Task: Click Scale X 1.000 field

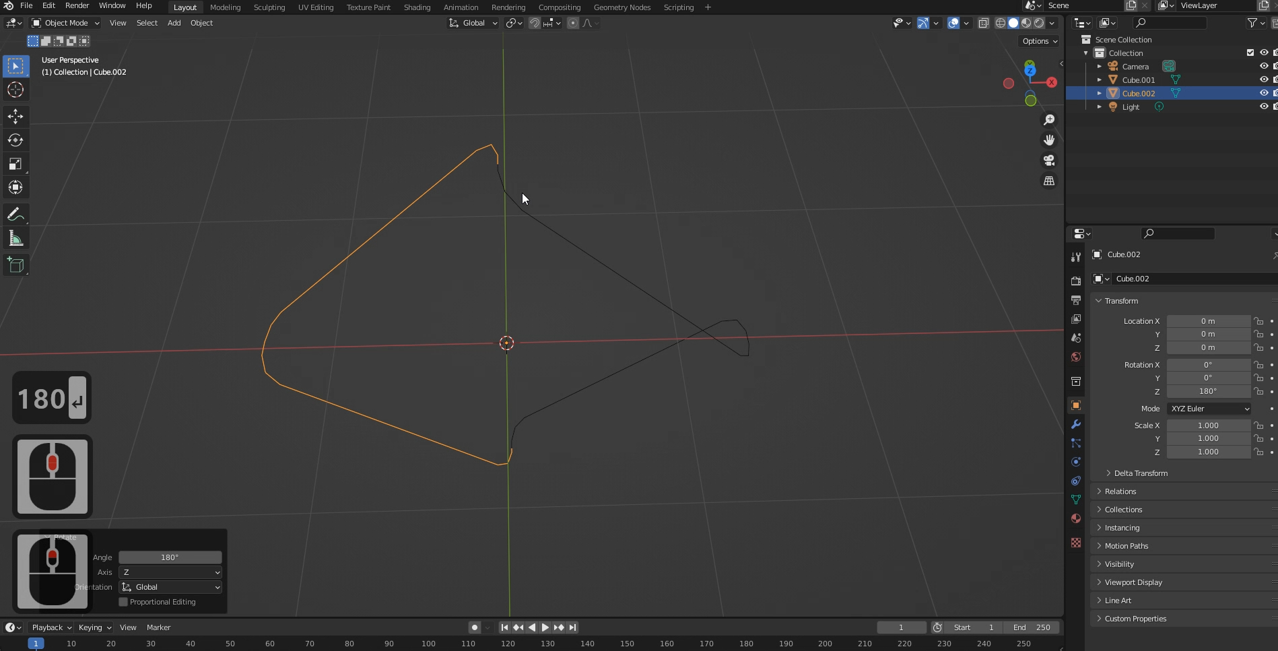Action: click(1209, 425)
